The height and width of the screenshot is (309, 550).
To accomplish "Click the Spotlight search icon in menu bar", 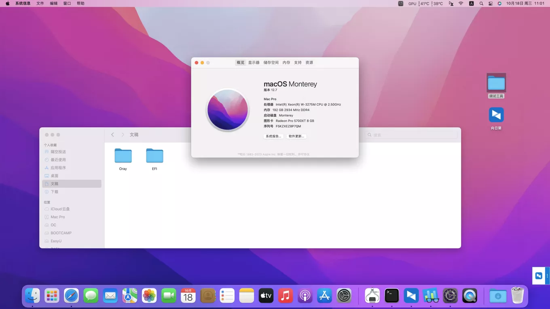I will 481,3.
